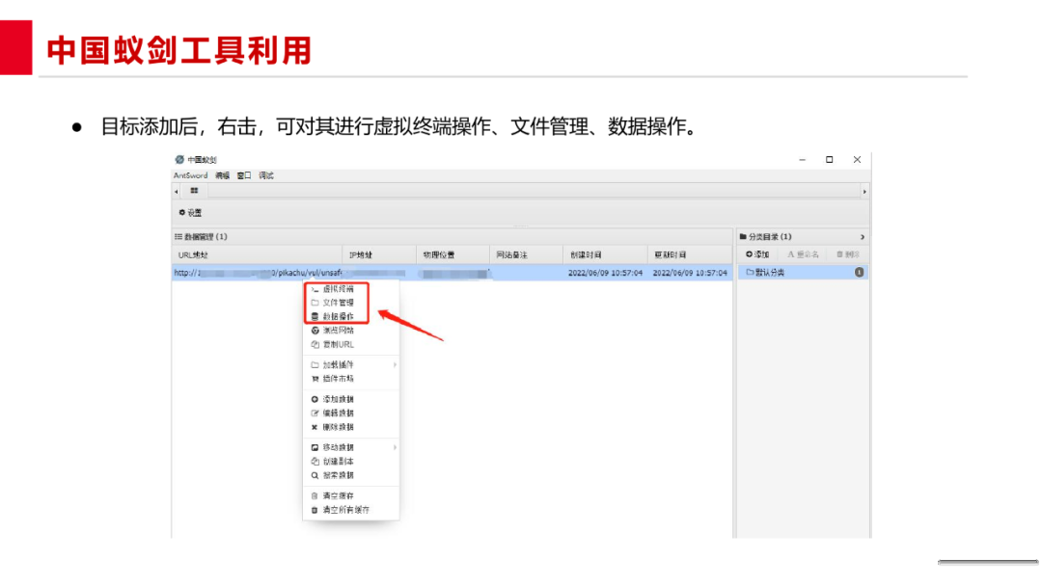Select the 默认分类 folder item
The width and height of the screenshot is (1042, 586).
(x=803, y=273)
